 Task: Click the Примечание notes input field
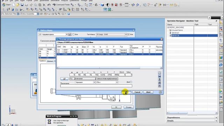(96, 86)
